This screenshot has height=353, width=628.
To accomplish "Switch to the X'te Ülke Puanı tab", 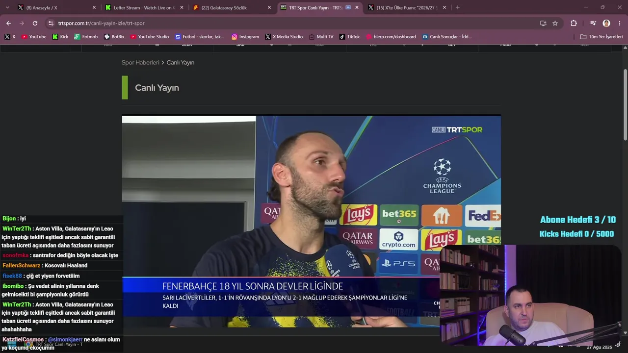I will click(407, 7).
